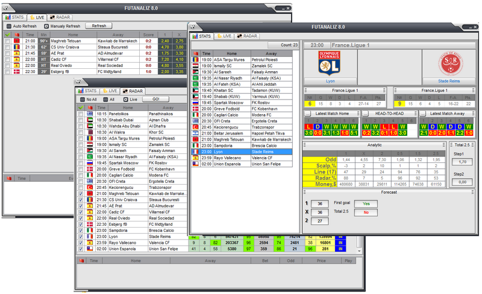This screenshot has width=482, height=294.
Task: Click the ... button beside Latest Match Home
Action: tap(307, 113)
